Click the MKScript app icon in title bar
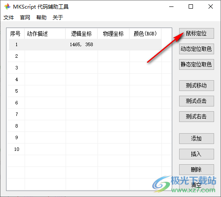Image resolution: width=221 pixels, height=197 pixels. [x=7, y=6]
